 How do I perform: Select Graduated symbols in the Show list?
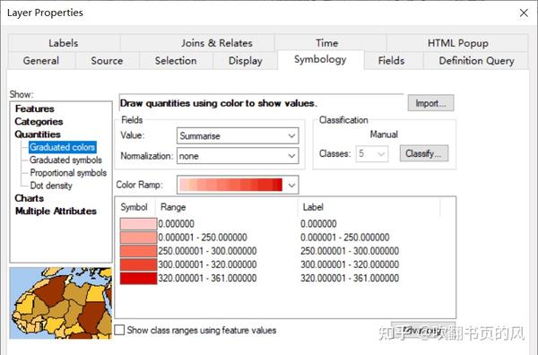(x=65, y=160)
